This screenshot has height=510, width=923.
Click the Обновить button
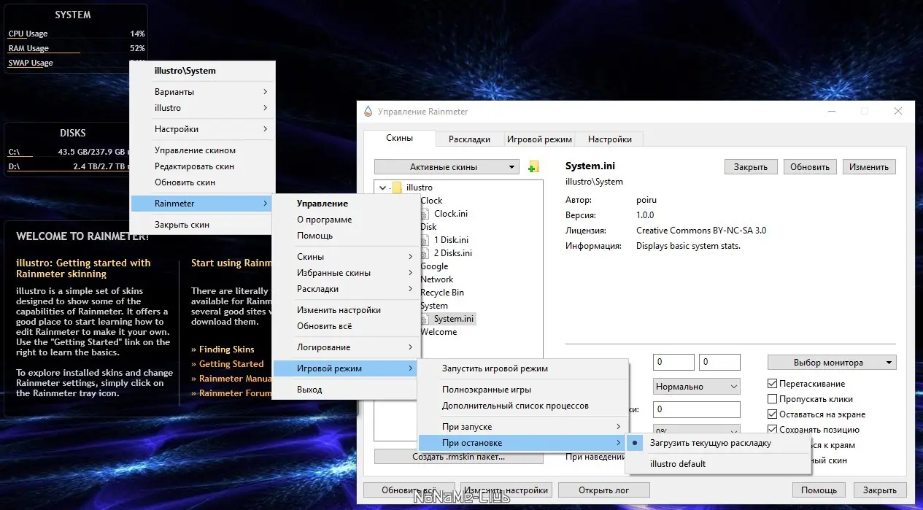tap(810, 167)
